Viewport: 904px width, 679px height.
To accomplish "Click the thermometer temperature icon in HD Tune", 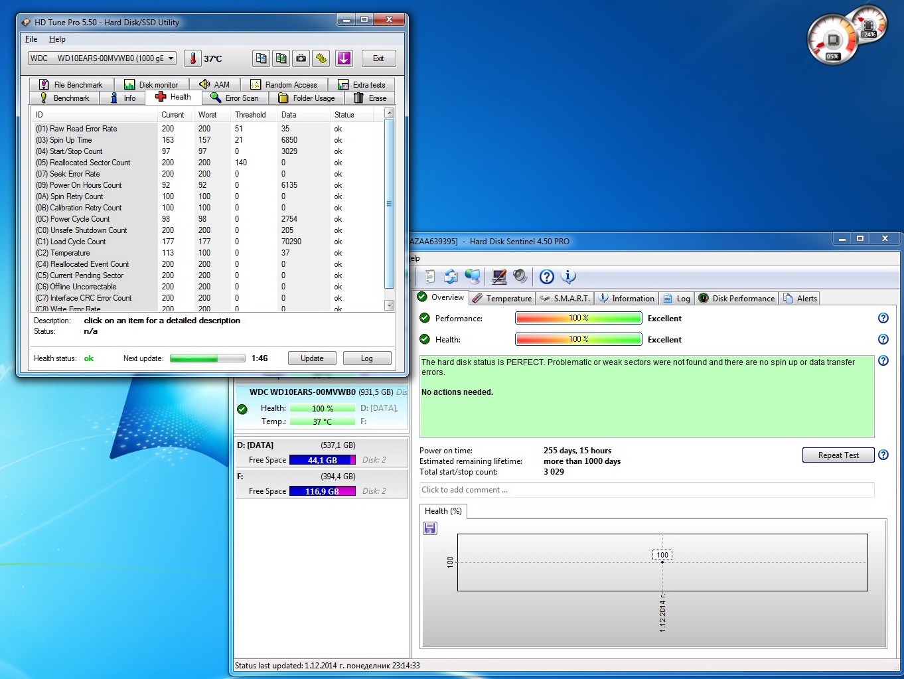I will click(192, 58).
